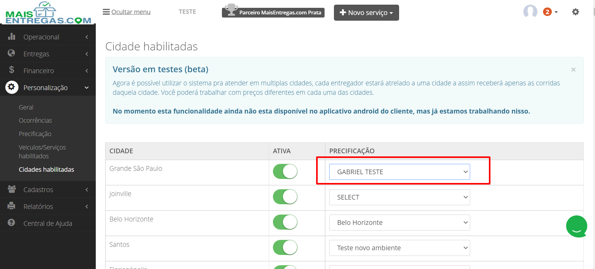Open the green chat bubble widget
The image size is (595, 269).
click(x=577, y=226)
